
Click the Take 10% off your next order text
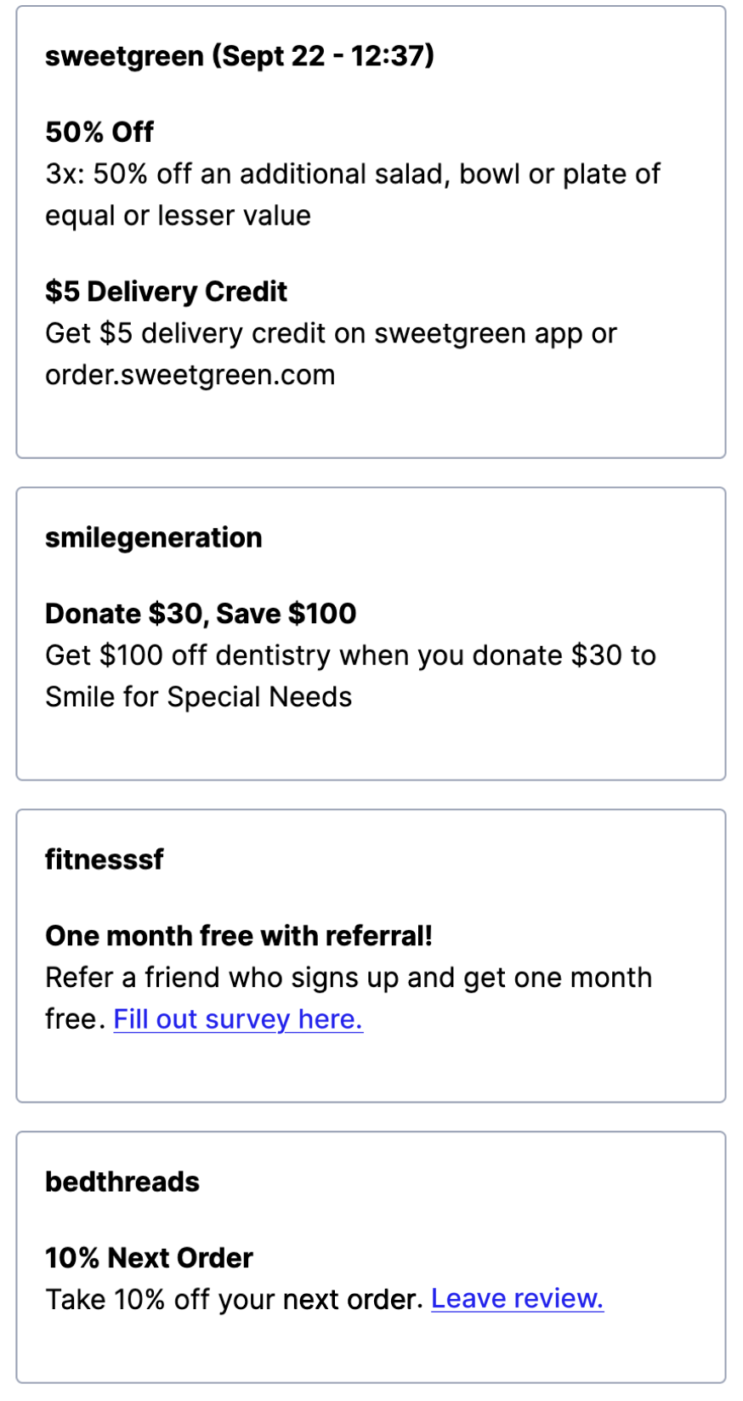[234, 1300]
